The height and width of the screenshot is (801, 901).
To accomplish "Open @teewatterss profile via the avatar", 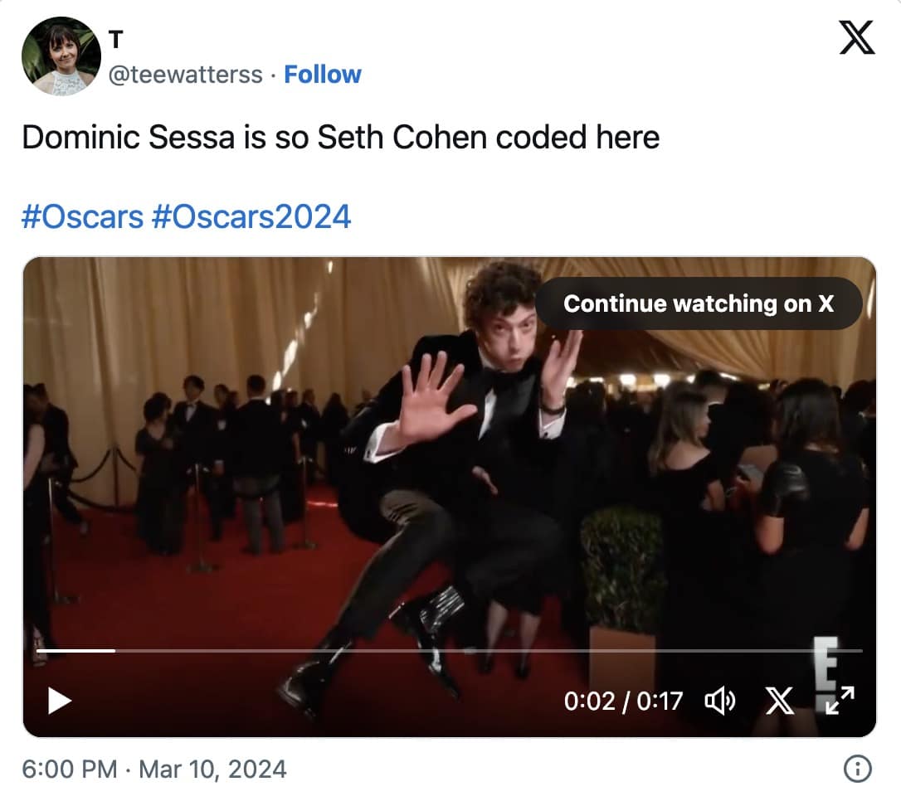I will (x=59, y=56).
